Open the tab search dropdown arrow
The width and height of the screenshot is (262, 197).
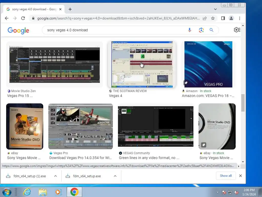pyautogui.click(x=215, y=9)
